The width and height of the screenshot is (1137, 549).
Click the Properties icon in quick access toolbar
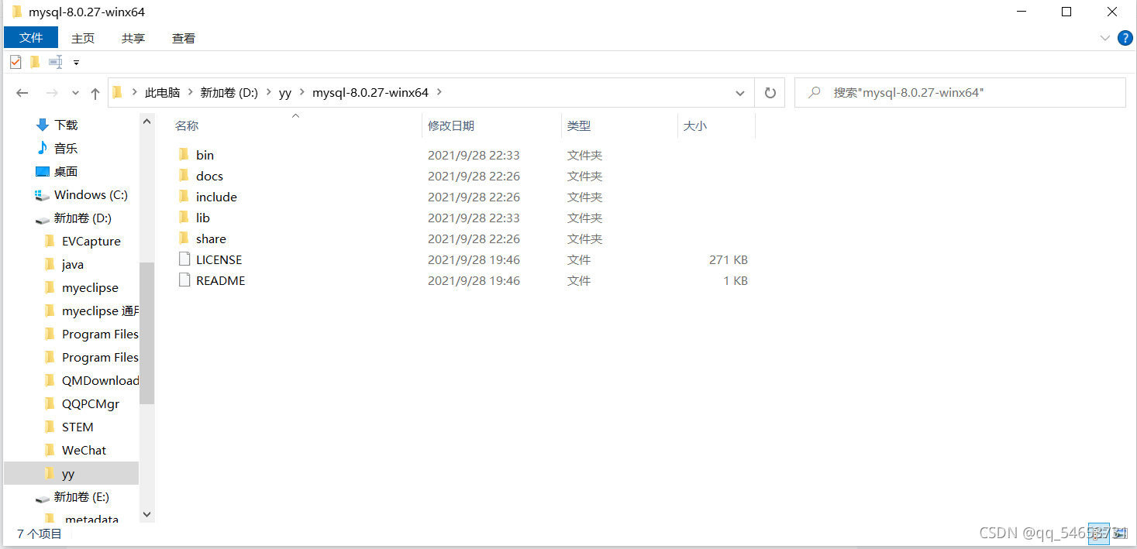(16, 62)
